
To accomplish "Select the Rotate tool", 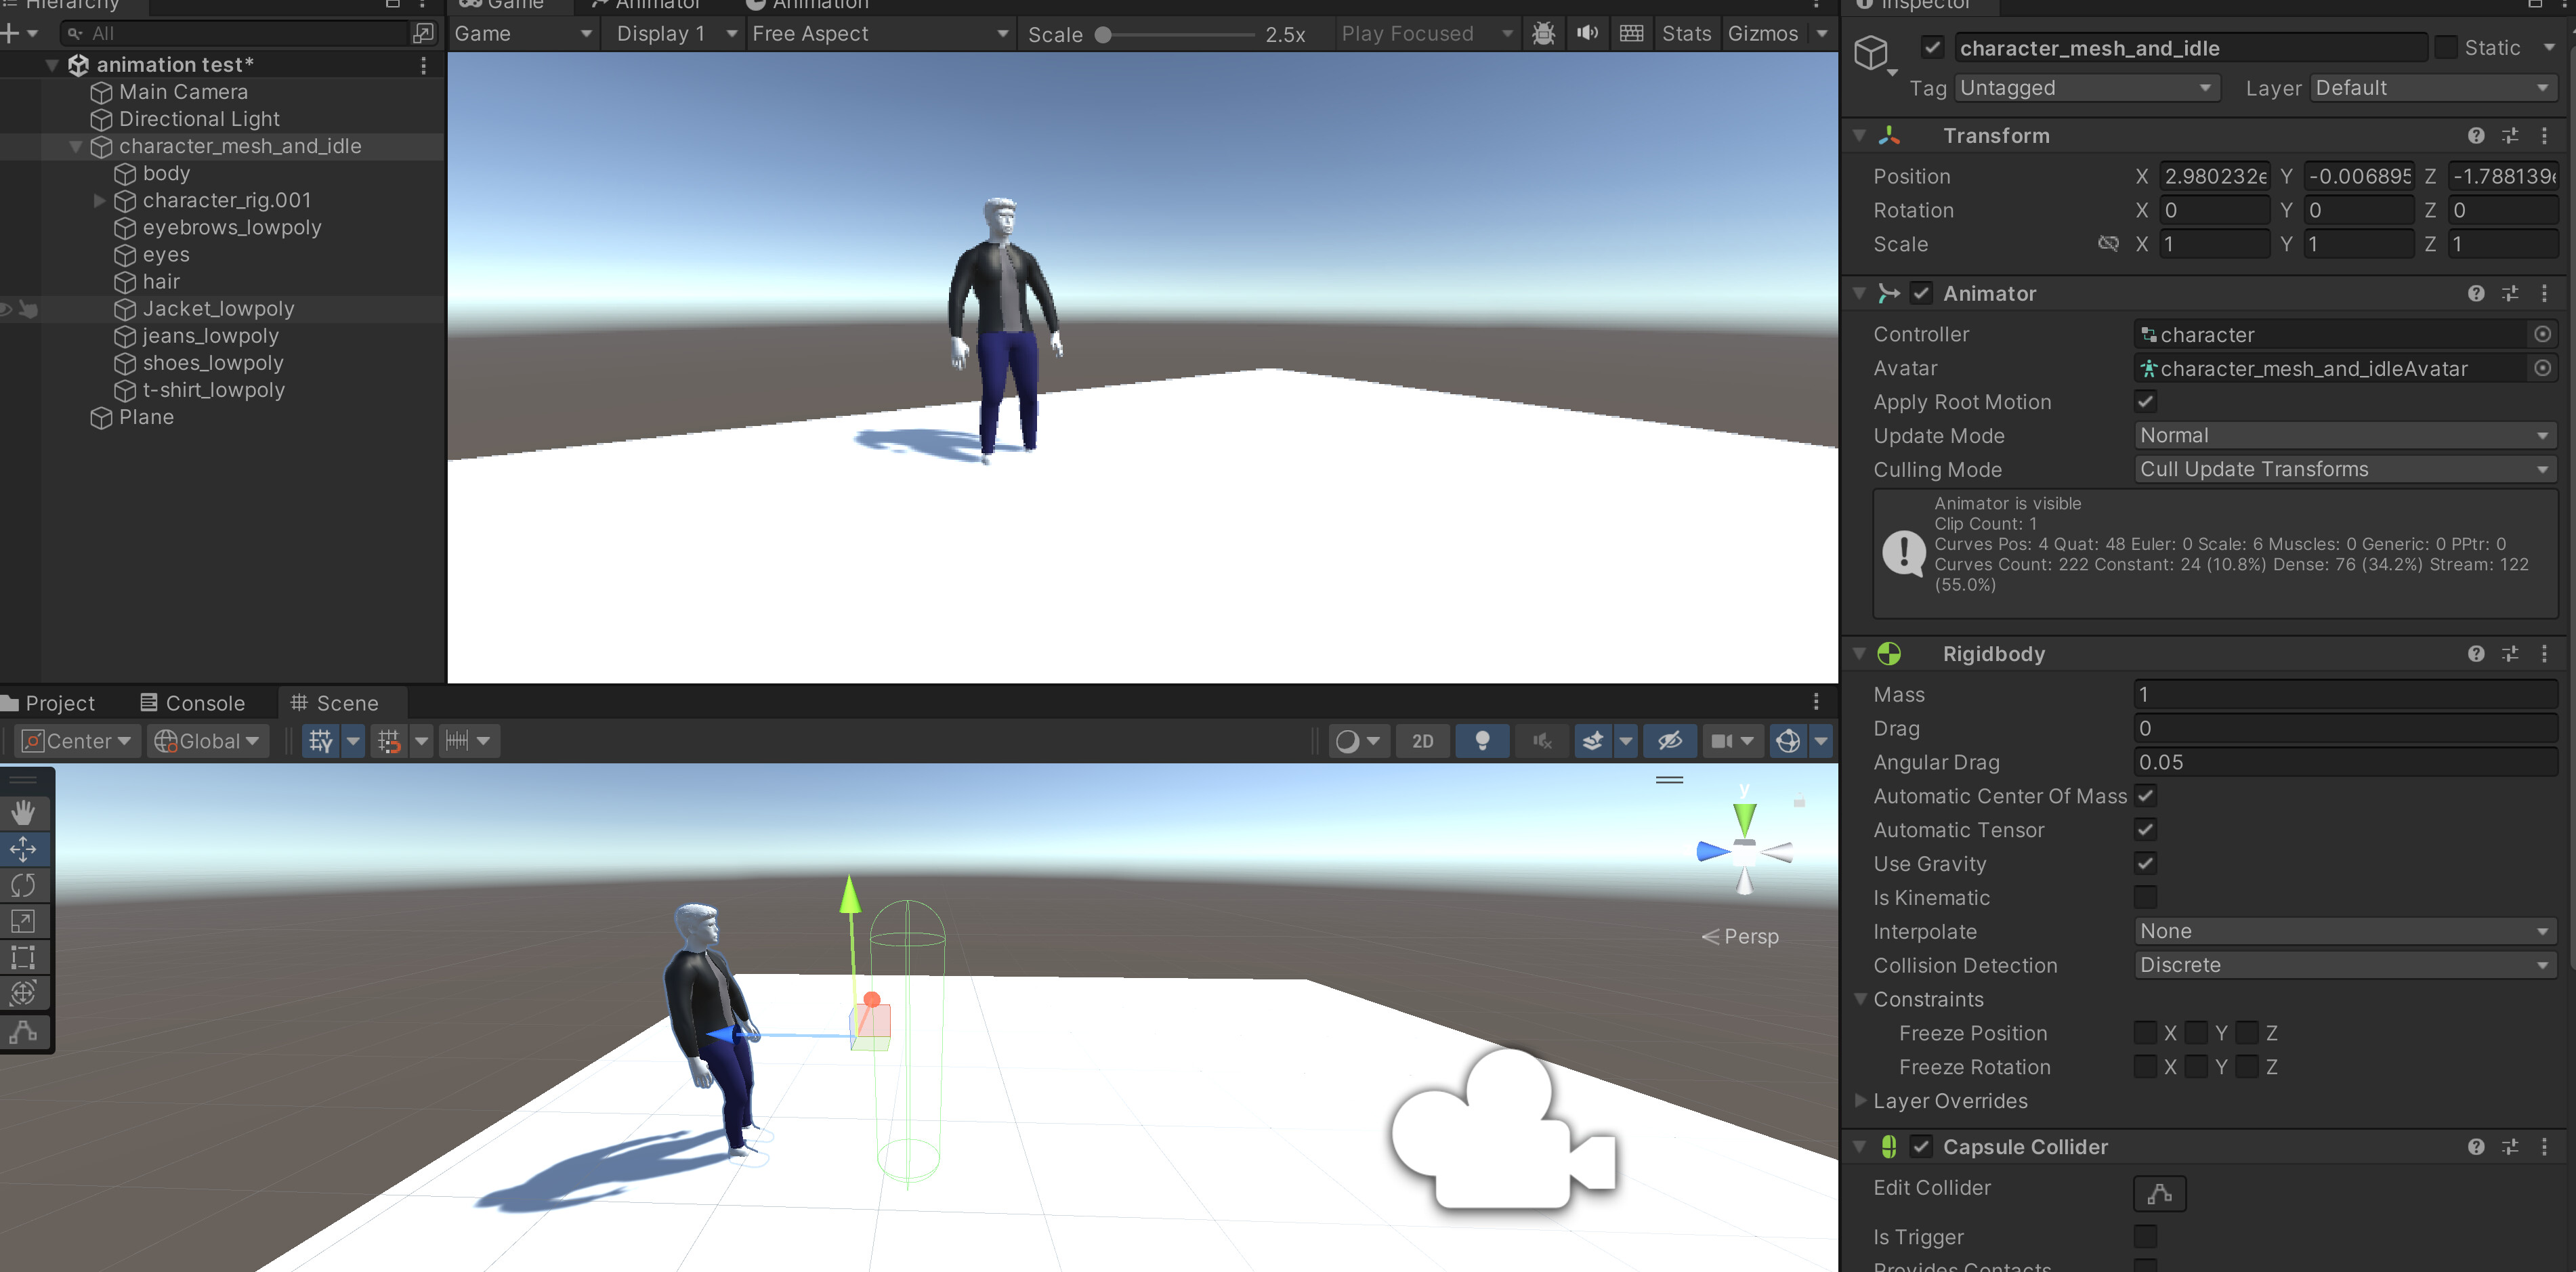I will [x=24, y=885].
